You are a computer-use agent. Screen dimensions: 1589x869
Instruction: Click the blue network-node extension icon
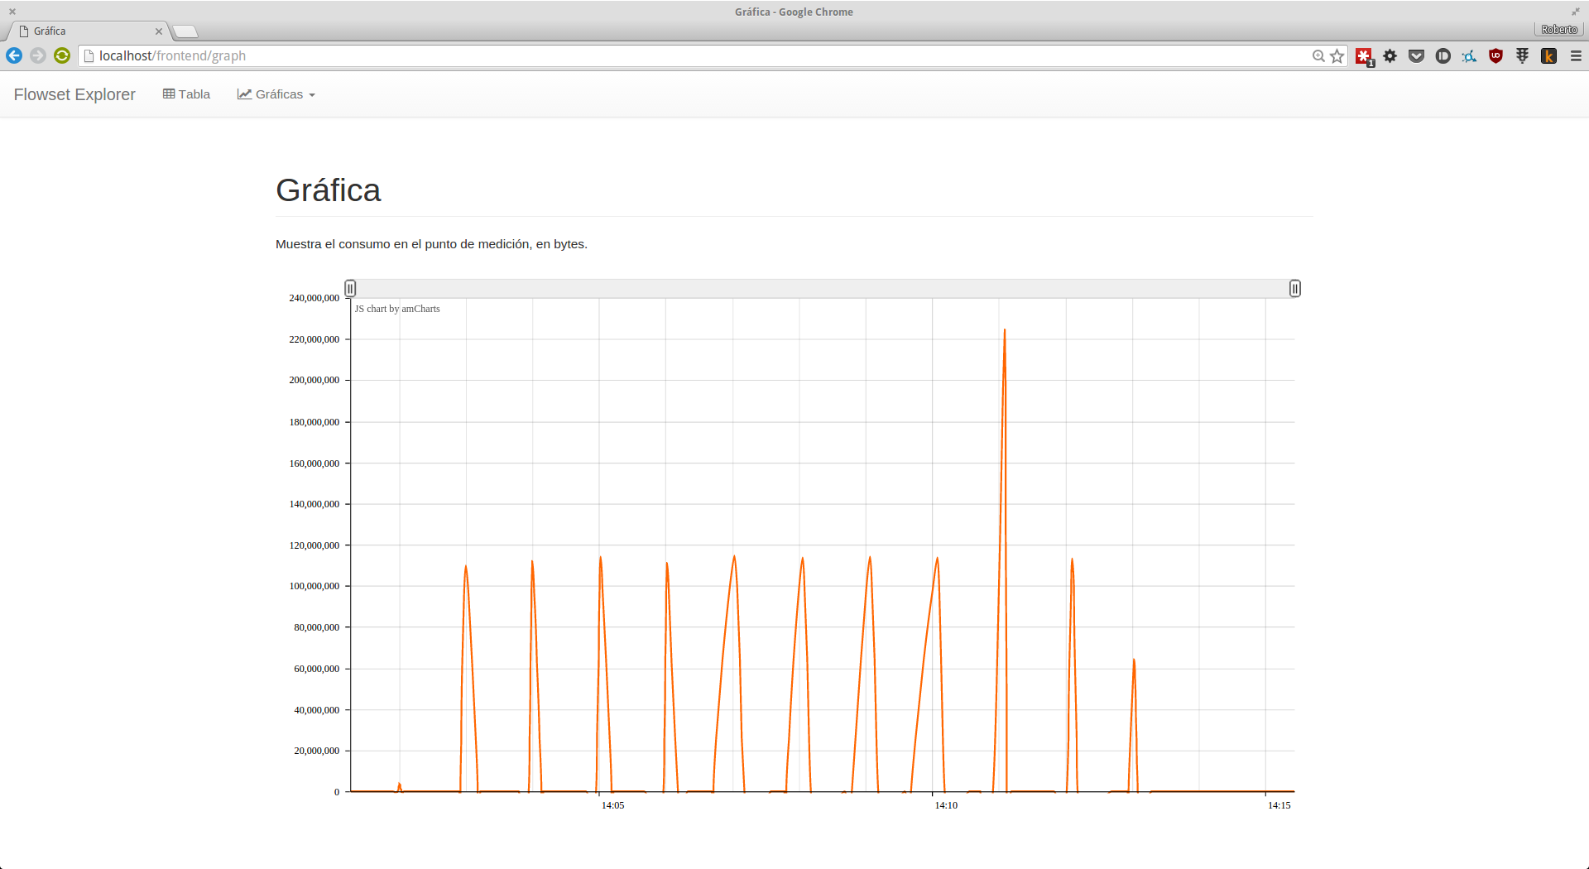tap(1470, 56)
